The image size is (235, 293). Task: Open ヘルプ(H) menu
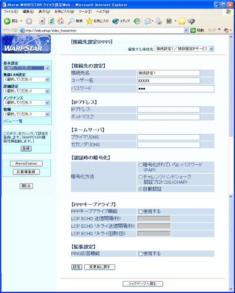[x=102, y=12]
